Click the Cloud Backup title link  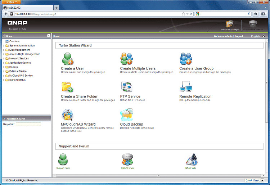click(131, 124)
